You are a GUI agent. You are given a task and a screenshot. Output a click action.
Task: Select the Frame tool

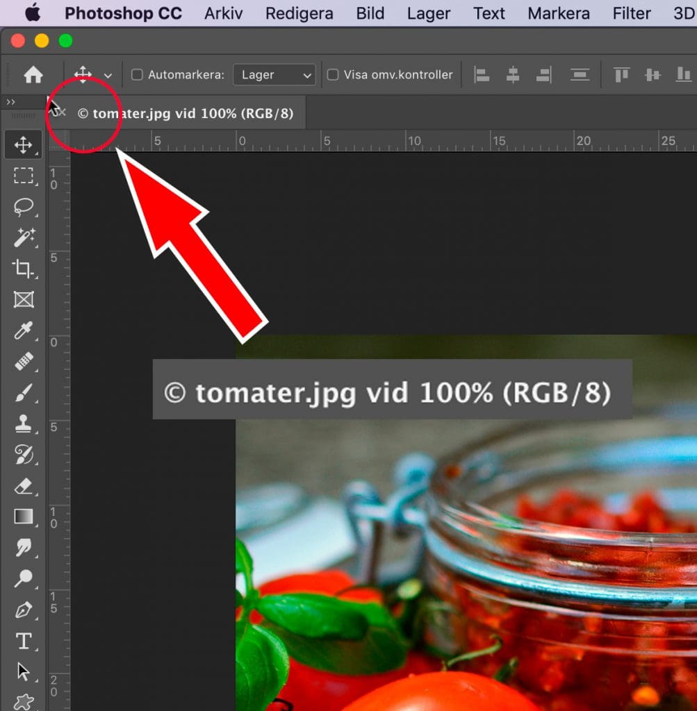click(x=23, y=300)
